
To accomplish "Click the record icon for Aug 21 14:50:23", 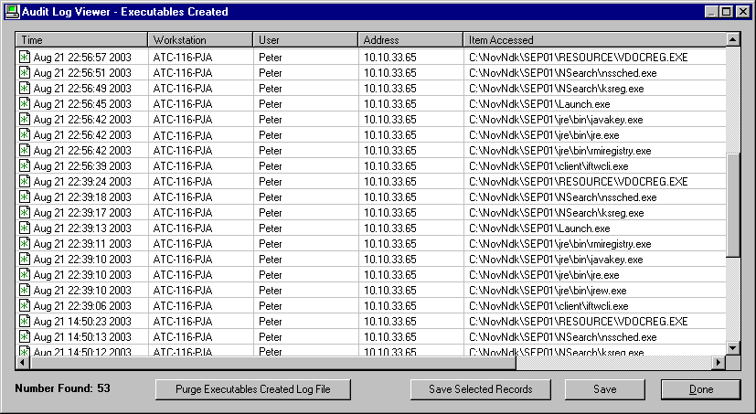I will (24, 321).
